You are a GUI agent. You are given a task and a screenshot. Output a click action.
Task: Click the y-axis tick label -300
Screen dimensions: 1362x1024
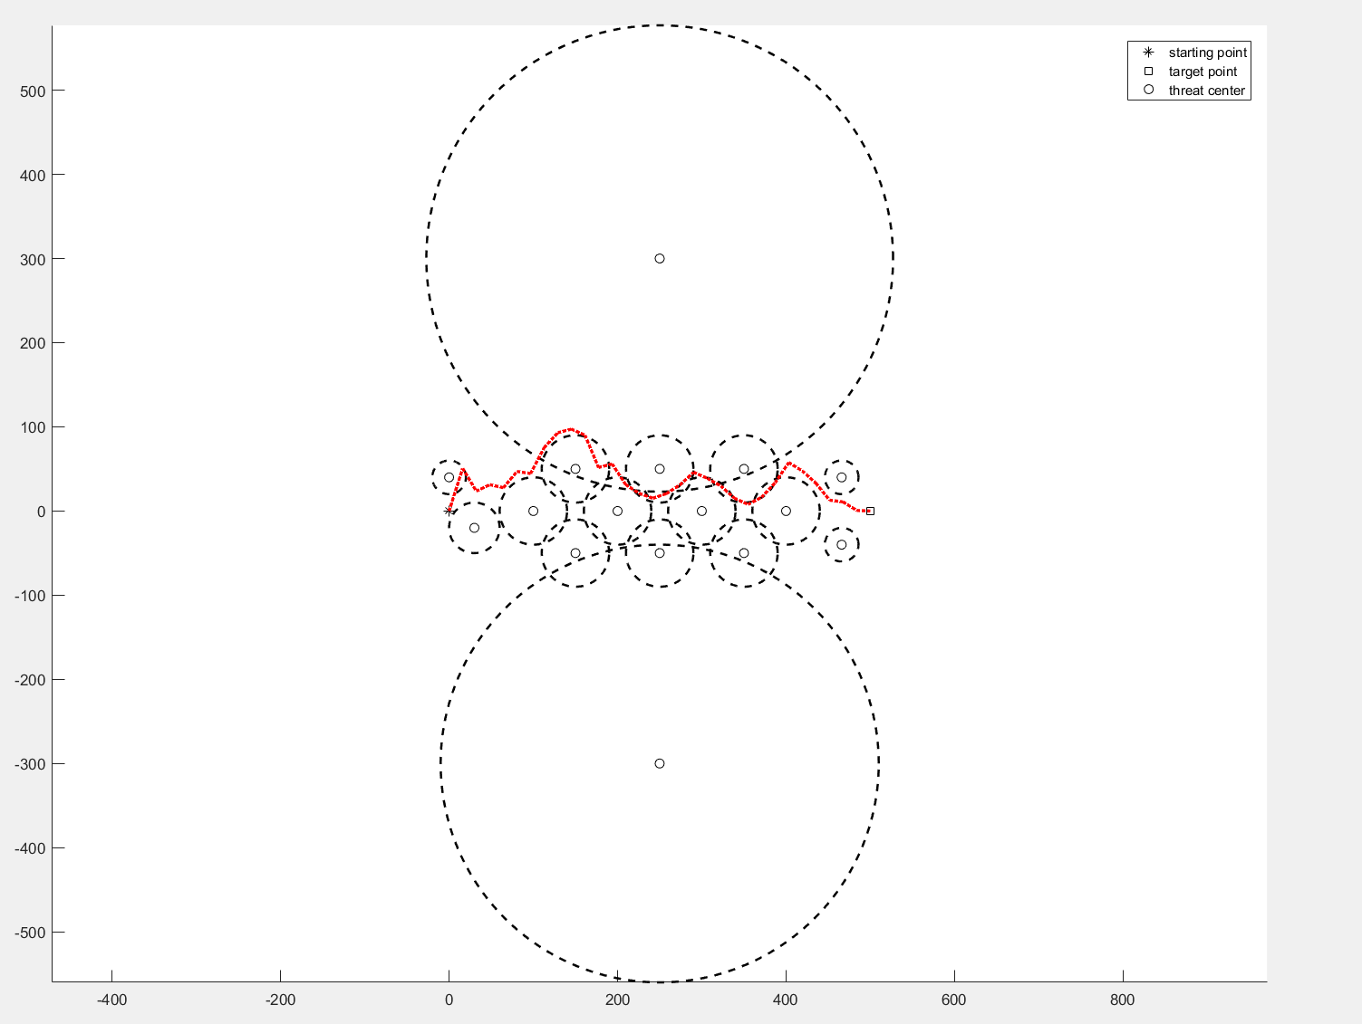pyautogui.click(x=30, y=764)
